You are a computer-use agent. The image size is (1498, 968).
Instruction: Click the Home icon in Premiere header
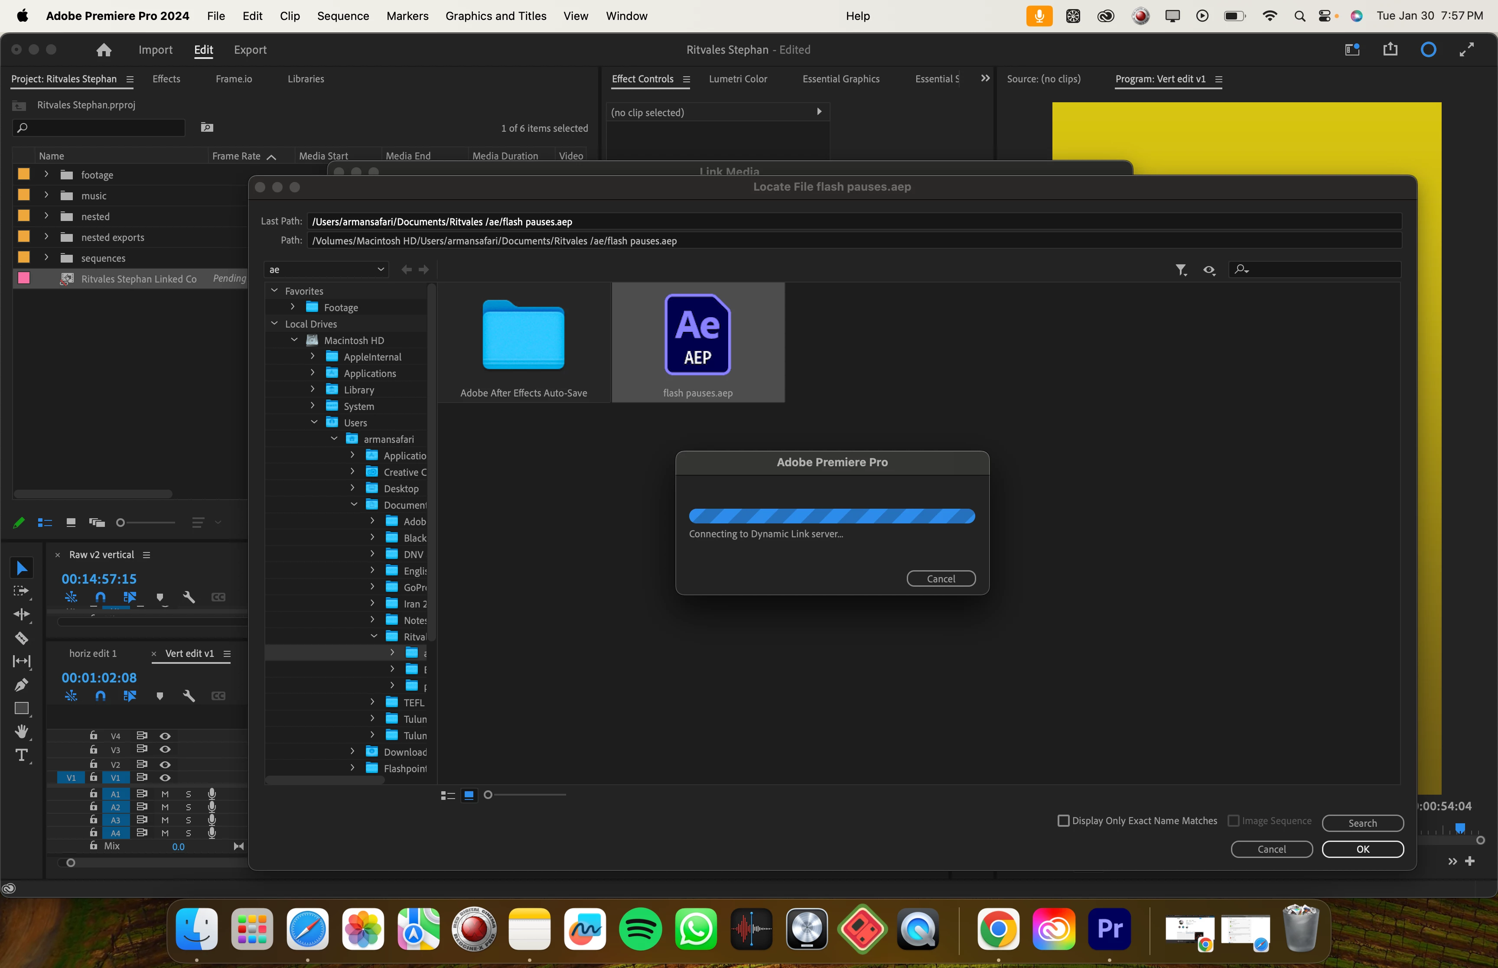104,50
